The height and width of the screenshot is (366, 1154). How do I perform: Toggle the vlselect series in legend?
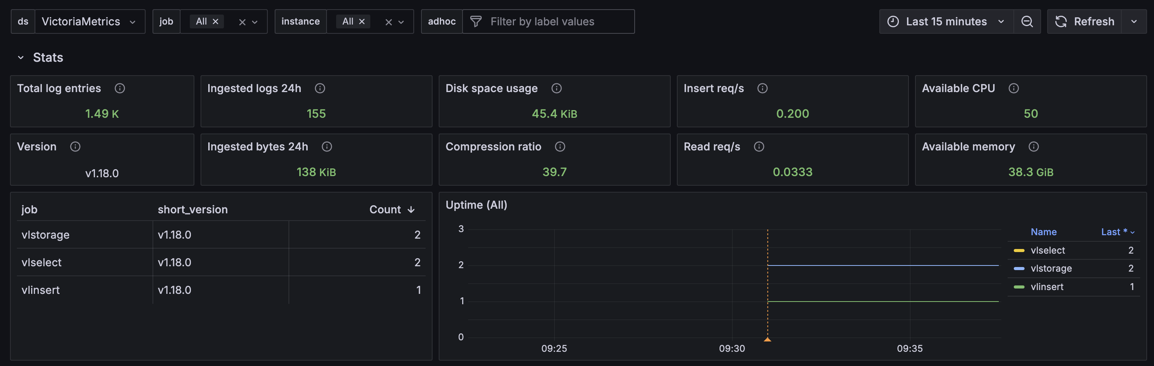click(x=1047, y=250)
